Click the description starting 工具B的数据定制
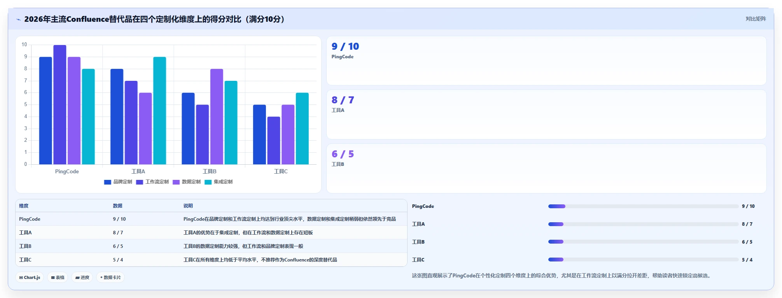This screenshot has height=298, width=782. click(243, 246)
